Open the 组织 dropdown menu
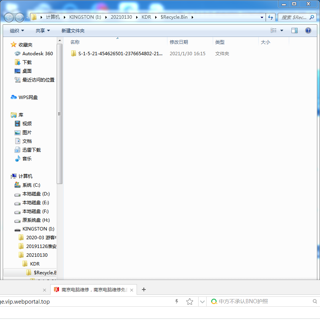Viewport: 320px width, 320px height. (x=17, y=30)
